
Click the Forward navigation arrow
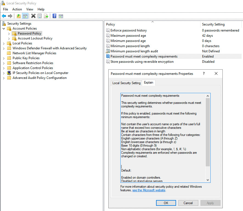click(x=10, y=16)
